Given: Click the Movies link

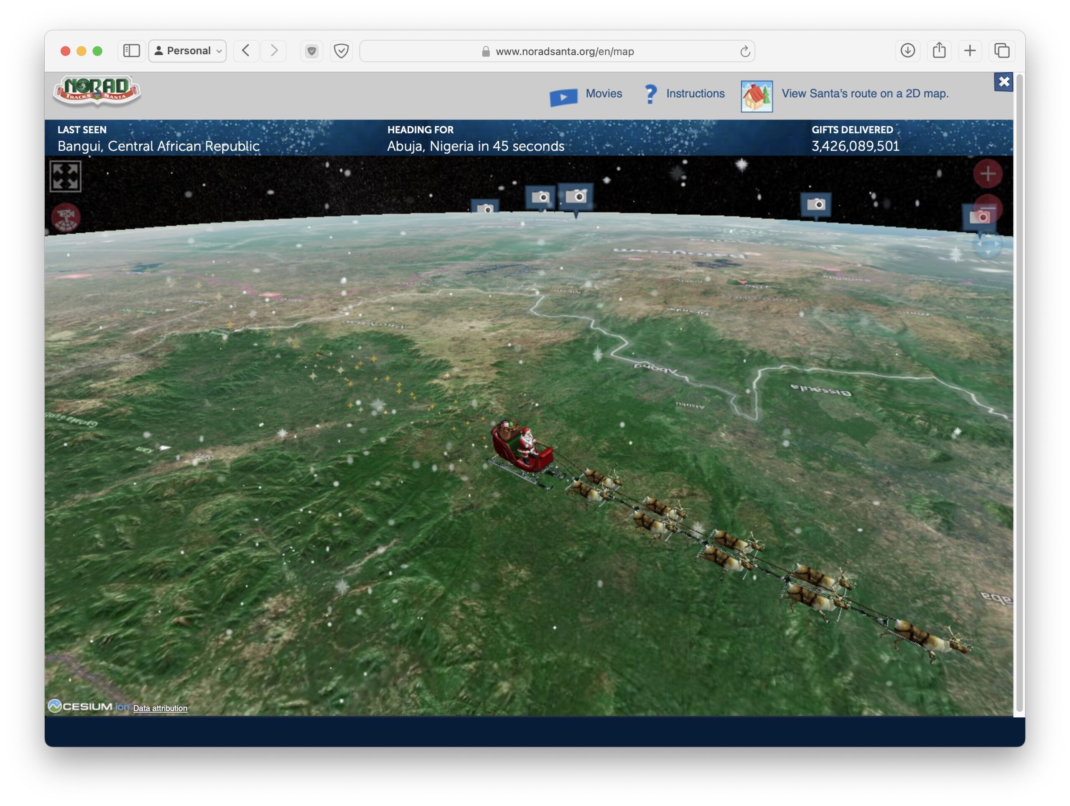Looking at the screenshot, I should click(x=603, y=93).
